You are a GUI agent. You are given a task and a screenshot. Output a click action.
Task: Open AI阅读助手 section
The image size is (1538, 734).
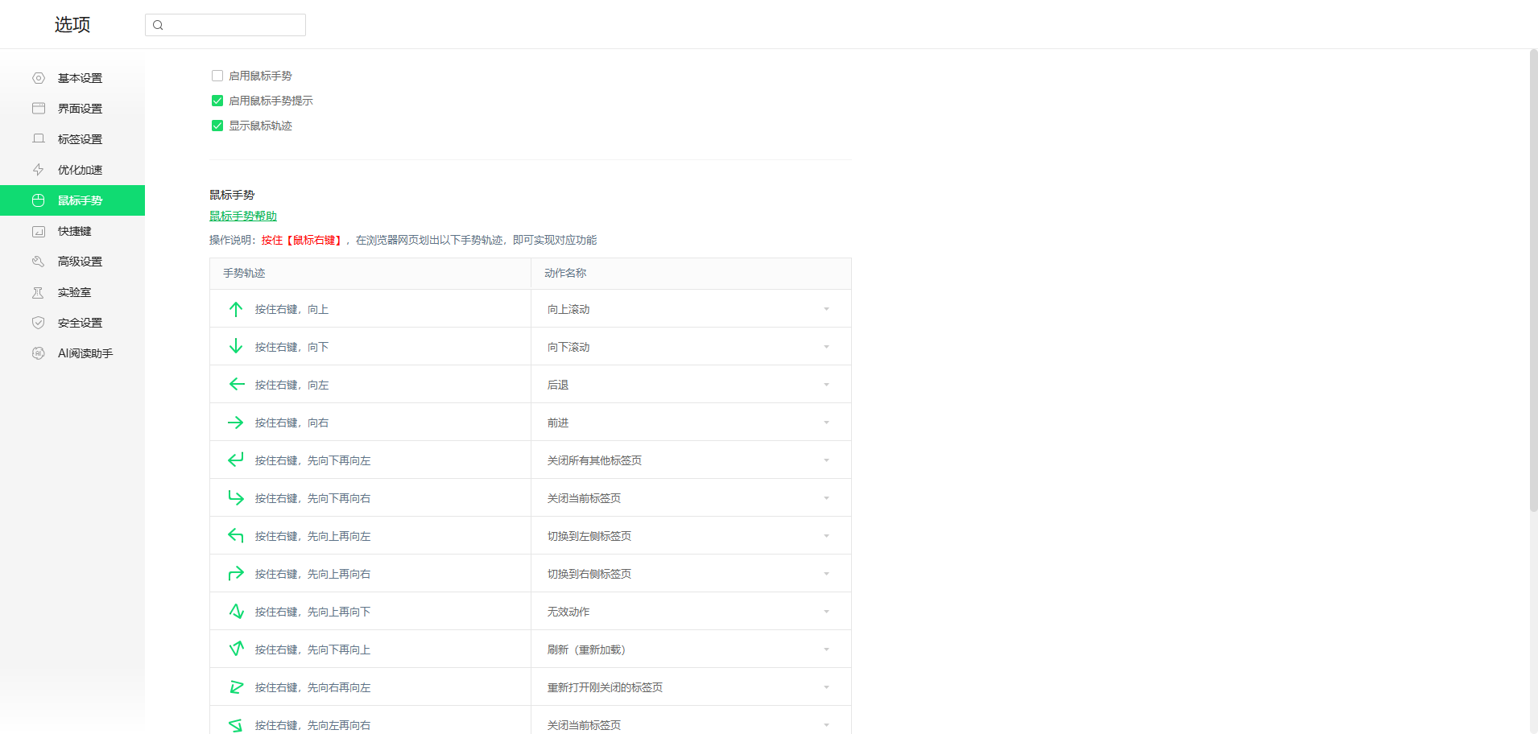[72, 353]
